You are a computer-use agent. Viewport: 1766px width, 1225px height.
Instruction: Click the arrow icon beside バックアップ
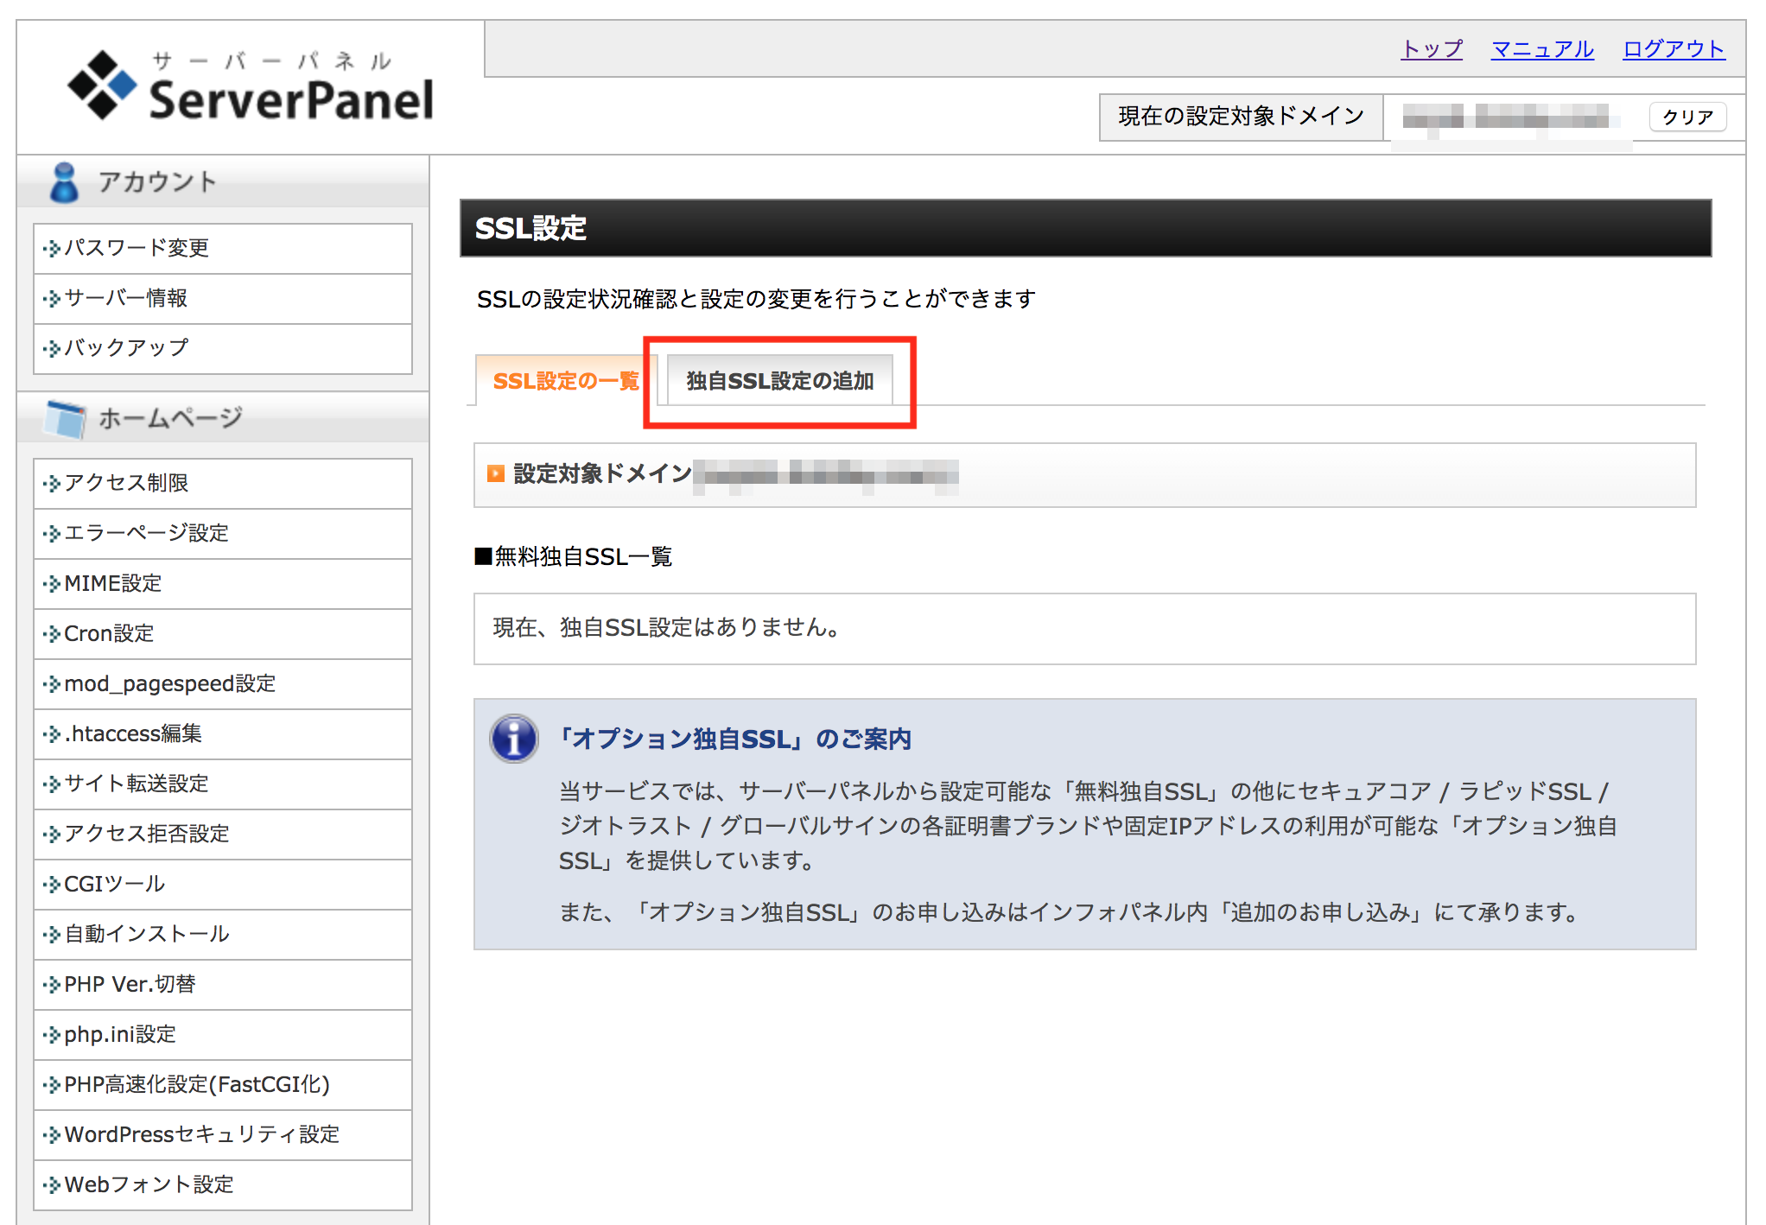[x=50, y=348]
